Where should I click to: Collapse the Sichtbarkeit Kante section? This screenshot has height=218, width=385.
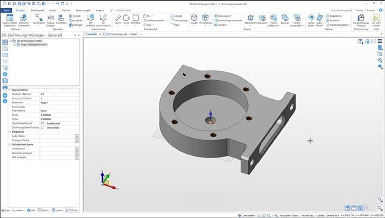pyautogui.click(x=10, y=145)
